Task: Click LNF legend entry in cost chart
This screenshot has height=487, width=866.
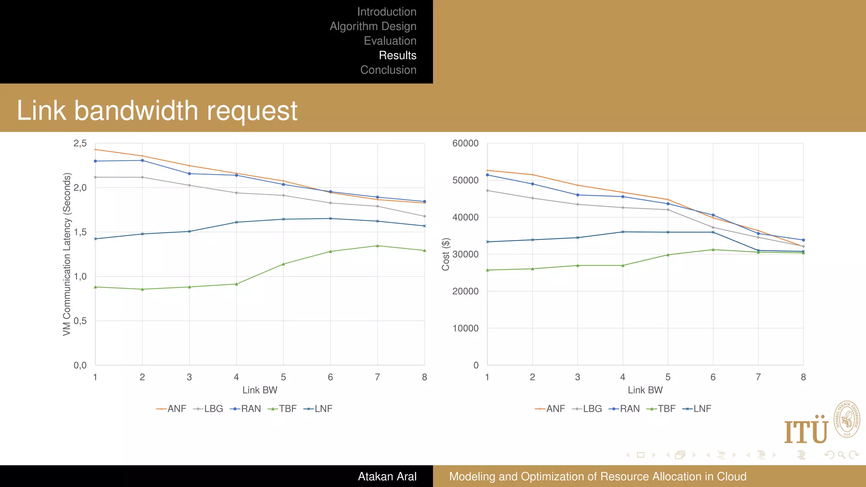Action: (x=697, y=409)
